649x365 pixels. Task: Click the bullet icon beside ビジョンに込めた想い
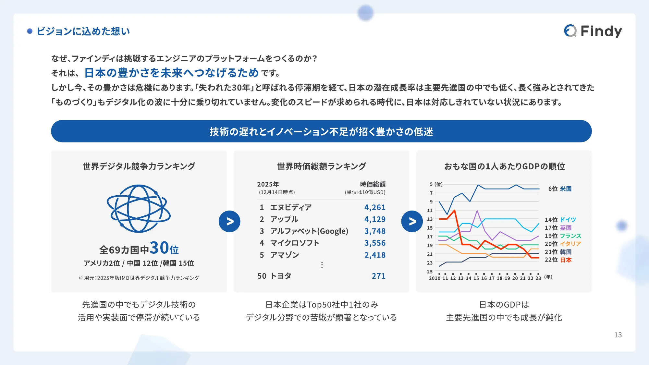30,31
